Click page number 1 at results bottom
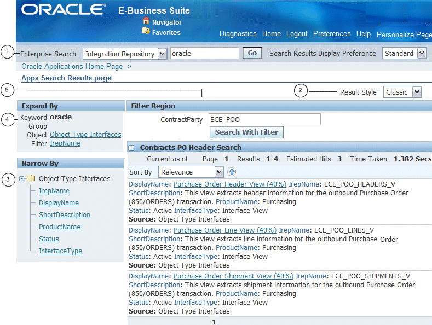Viewport: 432px width, 325px height. (x=214, y=322)
